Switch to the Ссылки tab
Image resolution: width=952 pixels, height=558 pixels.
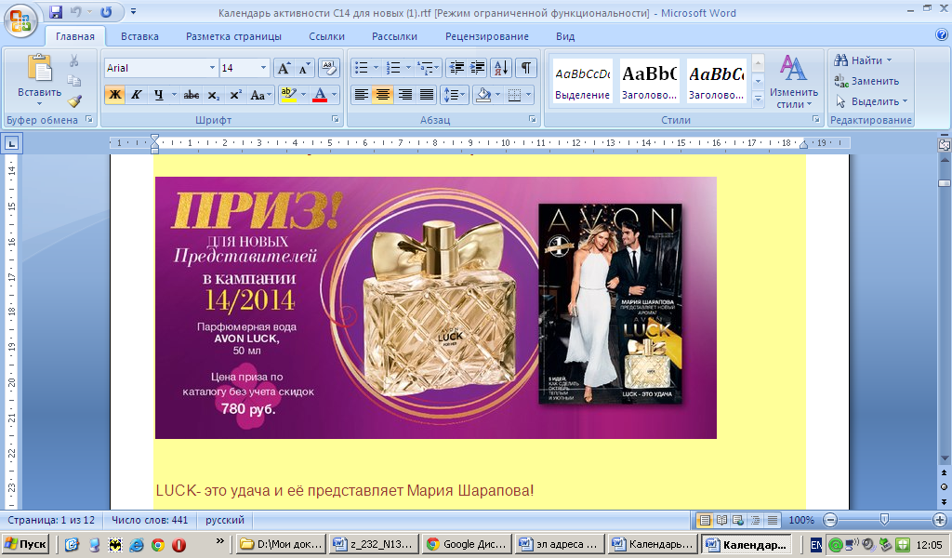point(326,36)
